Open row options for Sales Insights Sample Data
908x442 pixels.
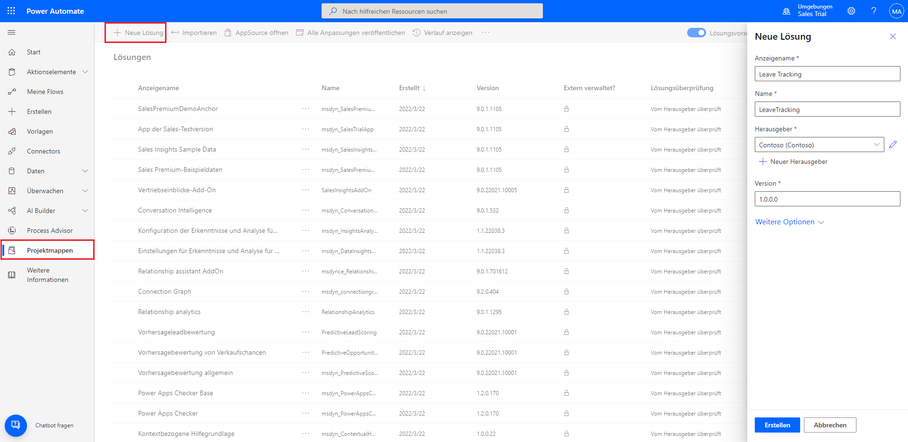pyautogui.click(x=306, y=149)
